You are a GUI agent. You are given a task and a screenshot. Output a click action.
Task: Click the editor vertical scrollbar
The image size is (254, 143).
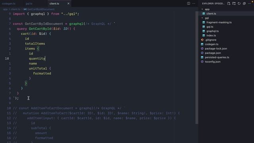pyautogui.click(x=197, y=67)
